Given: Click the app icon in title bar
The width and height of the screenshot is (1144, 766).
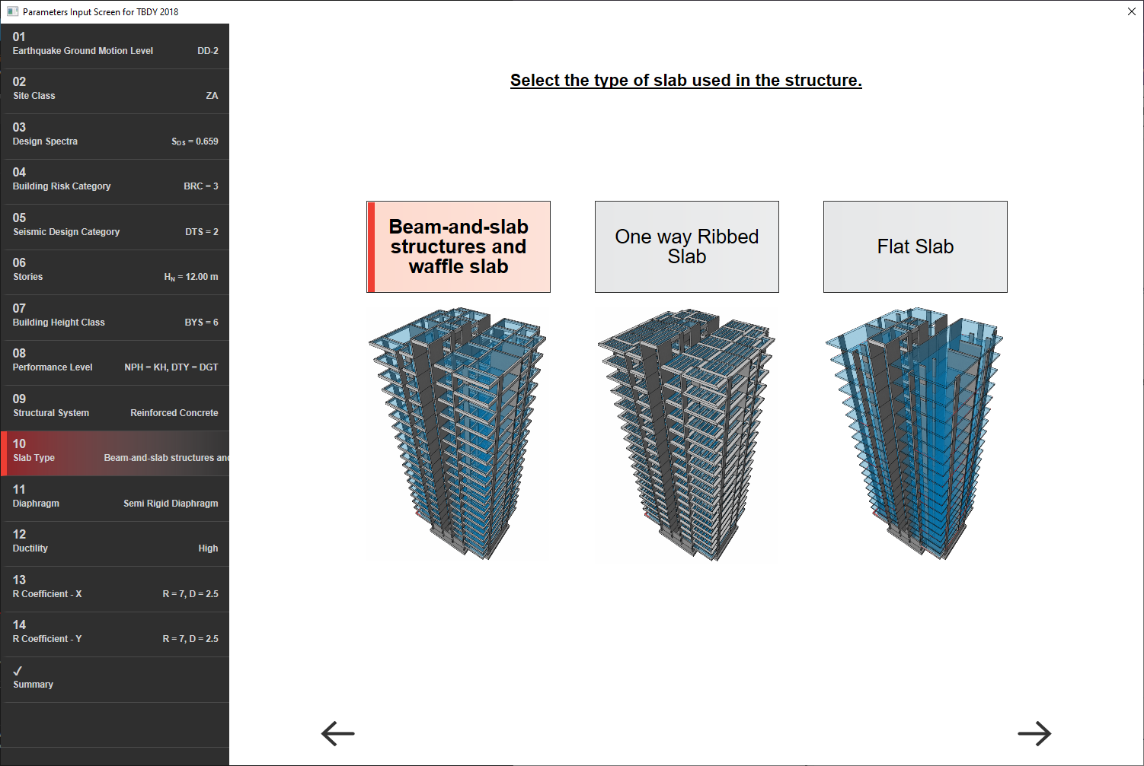Looking at the screenshot, I should 12,11.
